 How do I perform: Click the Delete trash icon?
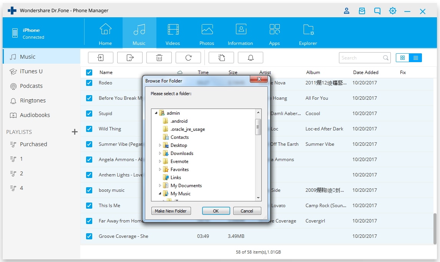pos(159,58)
